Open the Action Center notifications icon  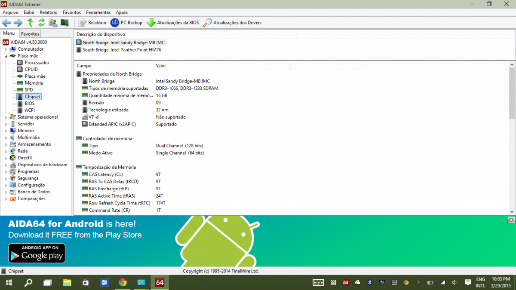click(468, 282)
